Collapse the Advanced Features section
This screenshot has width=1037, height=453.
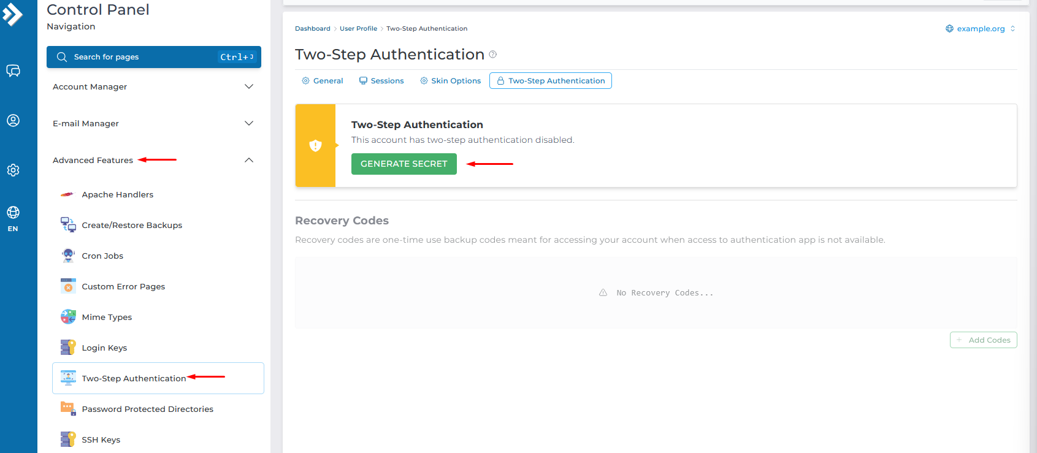coord(248,160)
